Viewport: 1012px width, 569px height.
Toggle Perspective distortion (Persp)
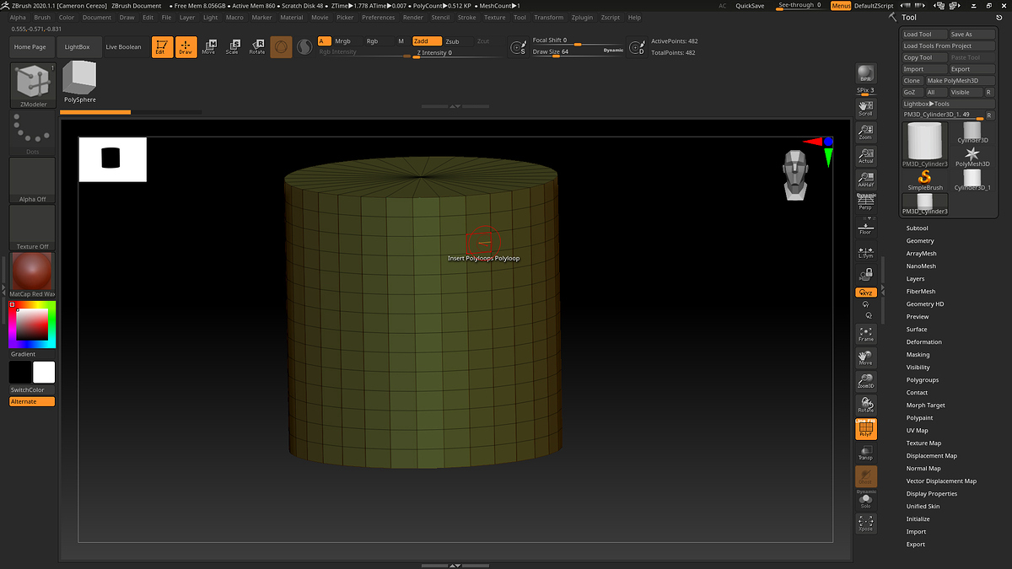pos(865,203)
